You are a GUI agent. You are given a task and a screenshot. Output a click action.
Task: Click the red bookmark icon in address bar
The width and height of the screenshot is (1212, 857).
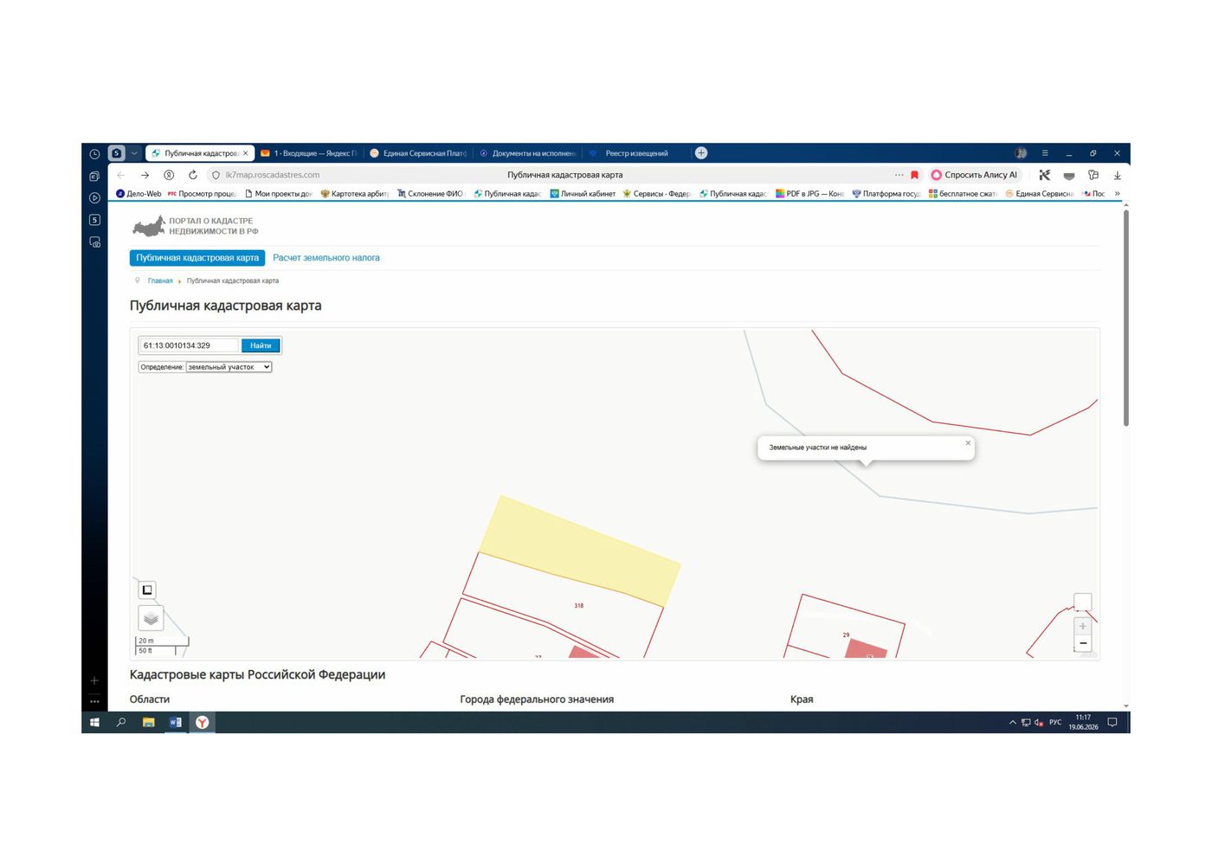[914, 175]
